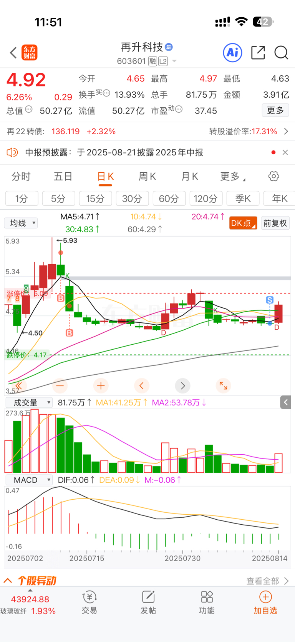Image resolution: width=295 pixels, height=642 pixels.
Task: Tap the L2 level badge
Action: [163, 61]
